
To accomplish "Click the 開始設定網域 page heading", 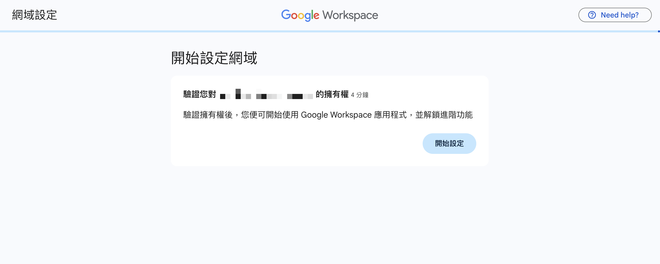I will tap(214, 58).
